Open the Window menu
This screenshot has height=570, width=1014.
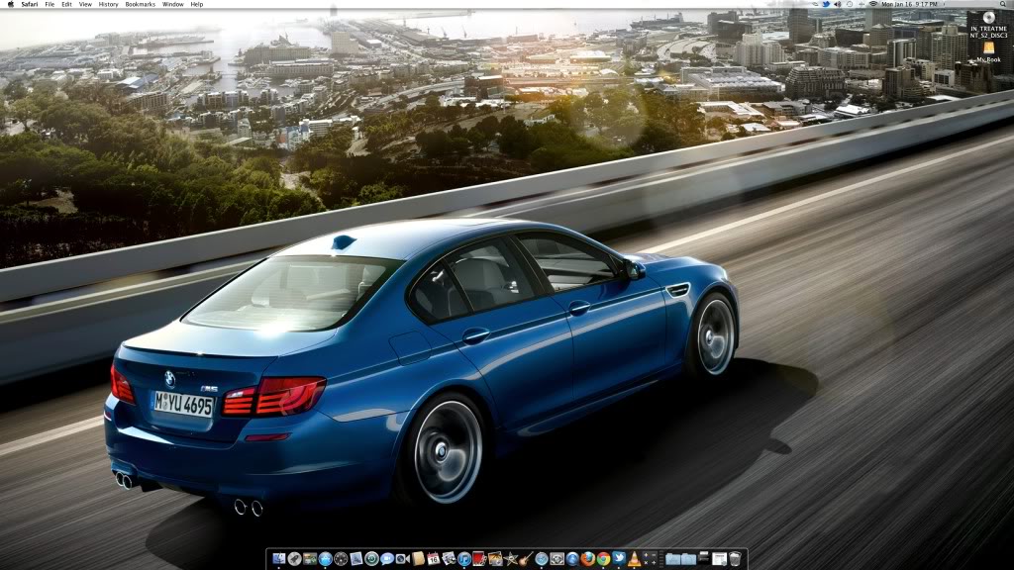point(172,4)
